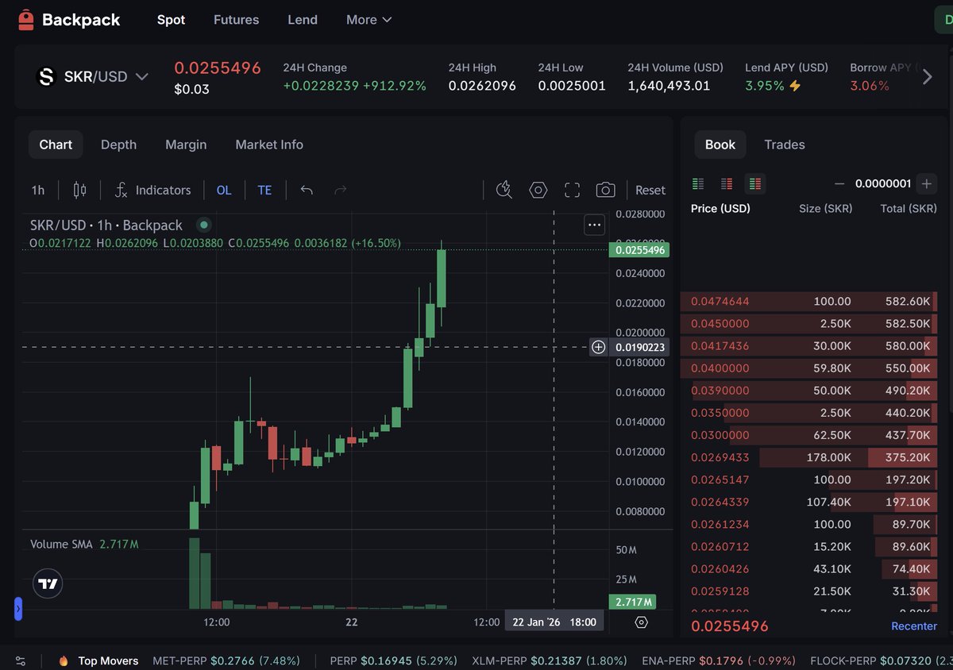This screenshot has height=670, width=953.
Task: Decrease the order book price grouping
Action: 839,184
